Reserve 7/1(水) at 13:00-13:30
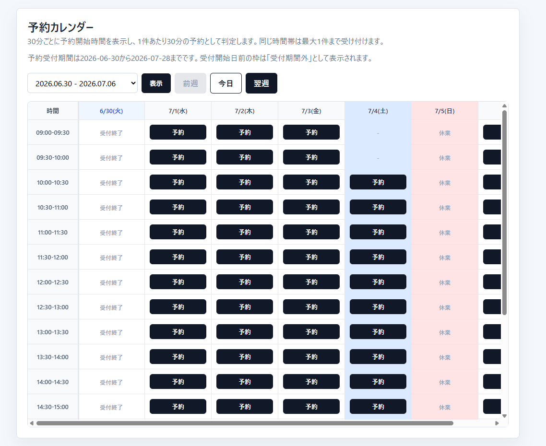Image resolution: width=546 pixels, height=446 pixels. tap(178, 332)
